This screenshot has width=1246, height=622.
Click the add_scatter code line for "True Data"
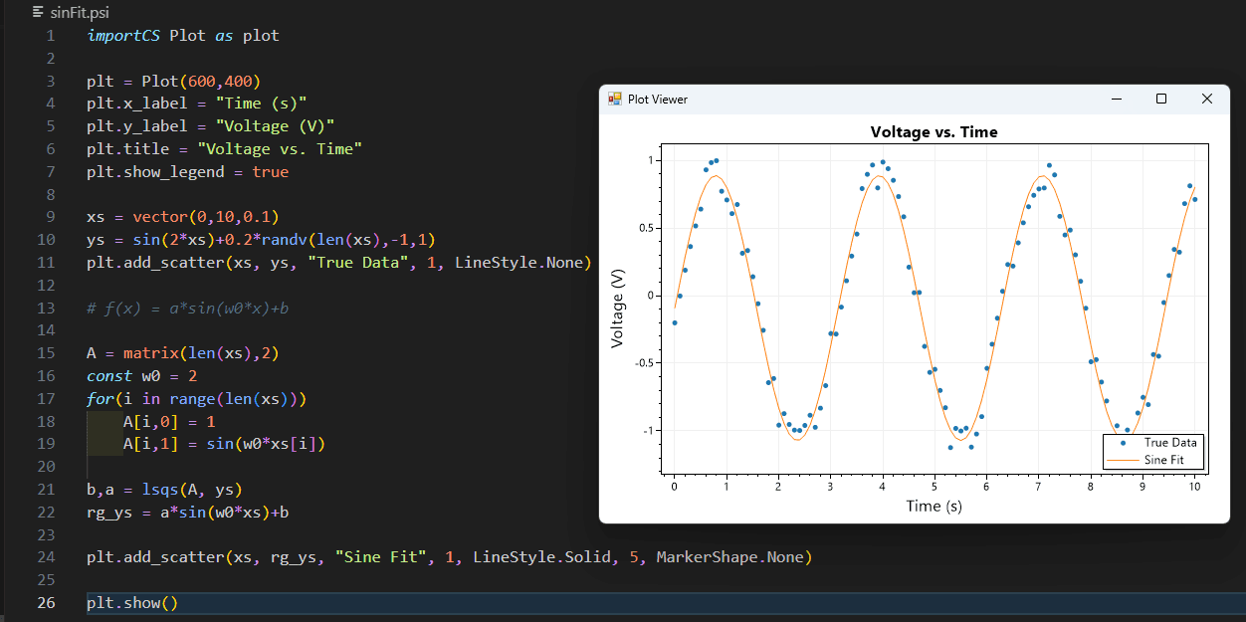(339, 263)
